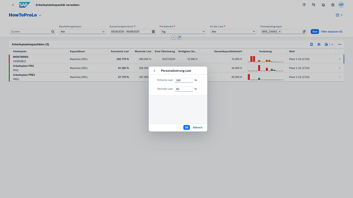Click the search magnifier icon
This screenshot has height=198, width=353.
pyautogui.click(x=52, y=31)
